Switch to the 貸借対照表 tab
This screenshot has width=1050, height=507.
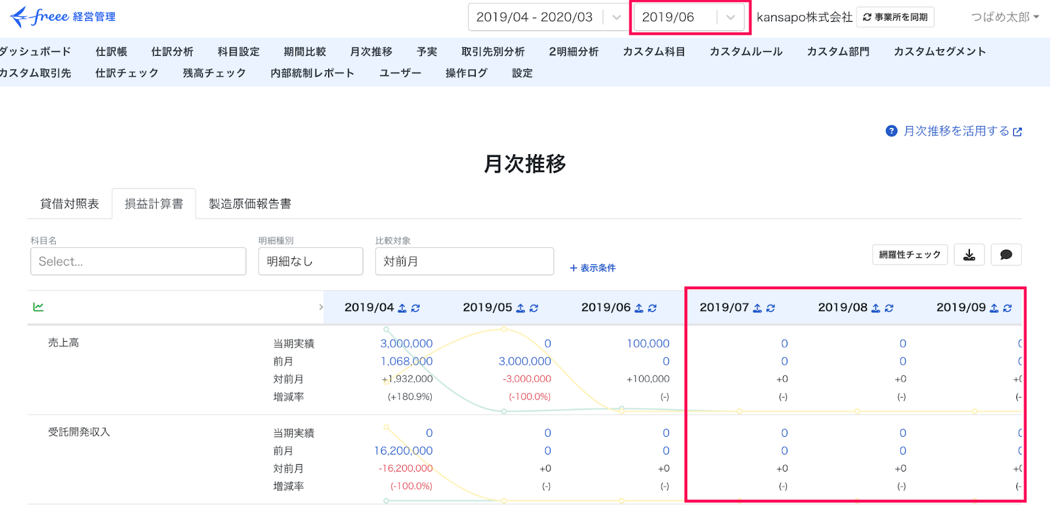point(70,204)
